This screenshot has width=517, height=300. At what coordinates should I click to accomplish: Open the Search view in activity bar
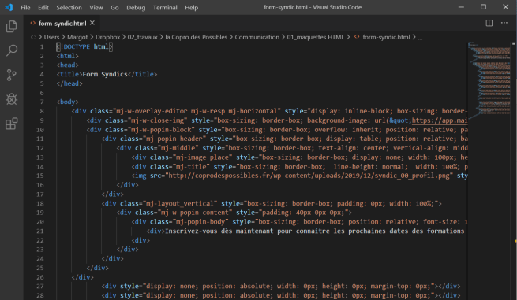pyautogui.click(x=12, y=50)
